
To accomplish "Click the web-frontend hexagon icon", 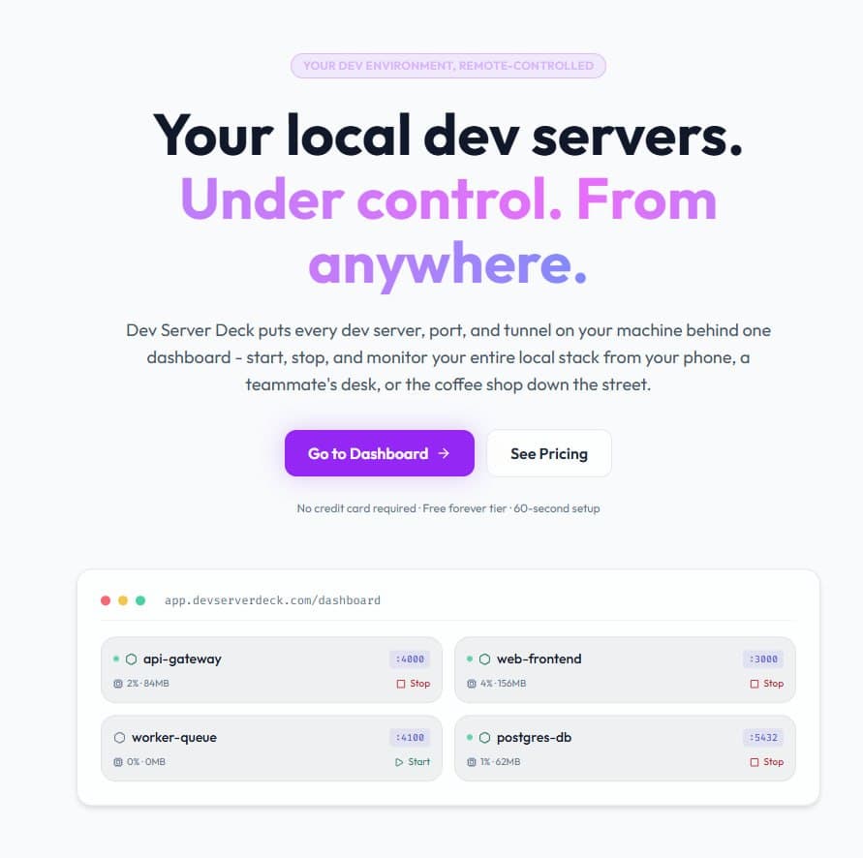I will click(x=484, y=659).
